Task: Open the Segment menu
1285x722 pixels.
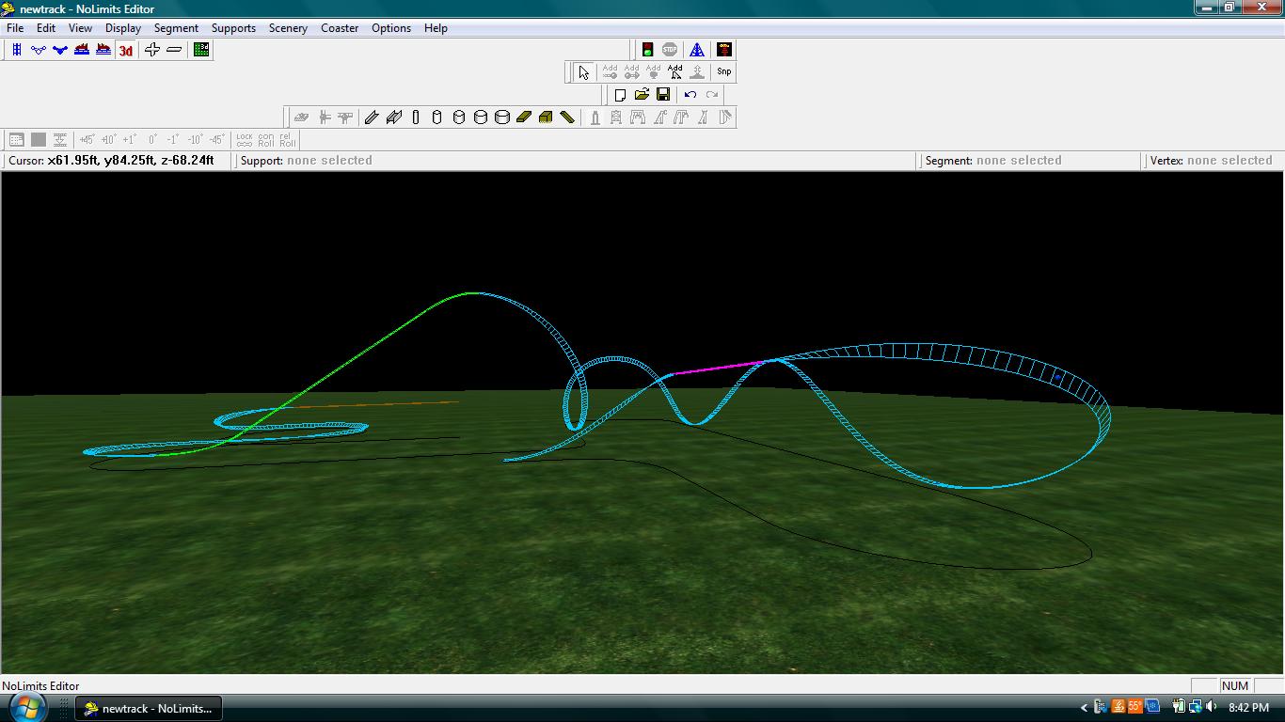Action: coord(176,28)
